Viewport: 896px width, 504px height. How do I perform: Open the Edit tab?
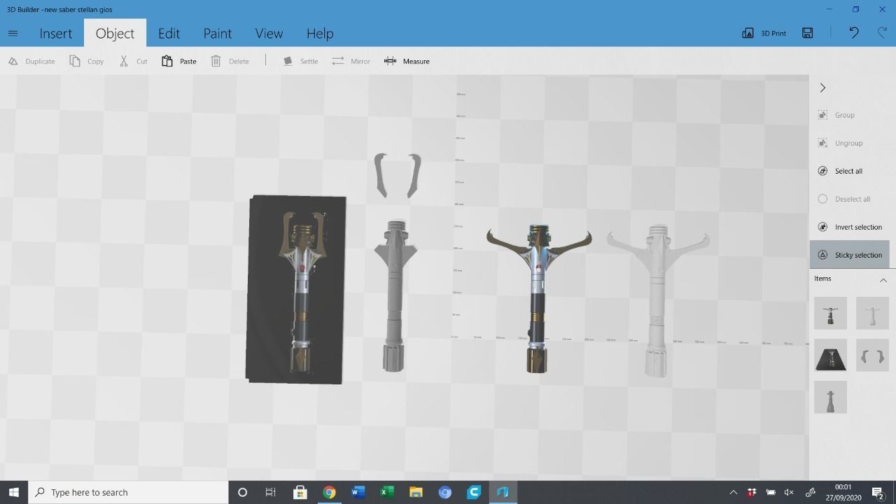click(x=169, y=33)
